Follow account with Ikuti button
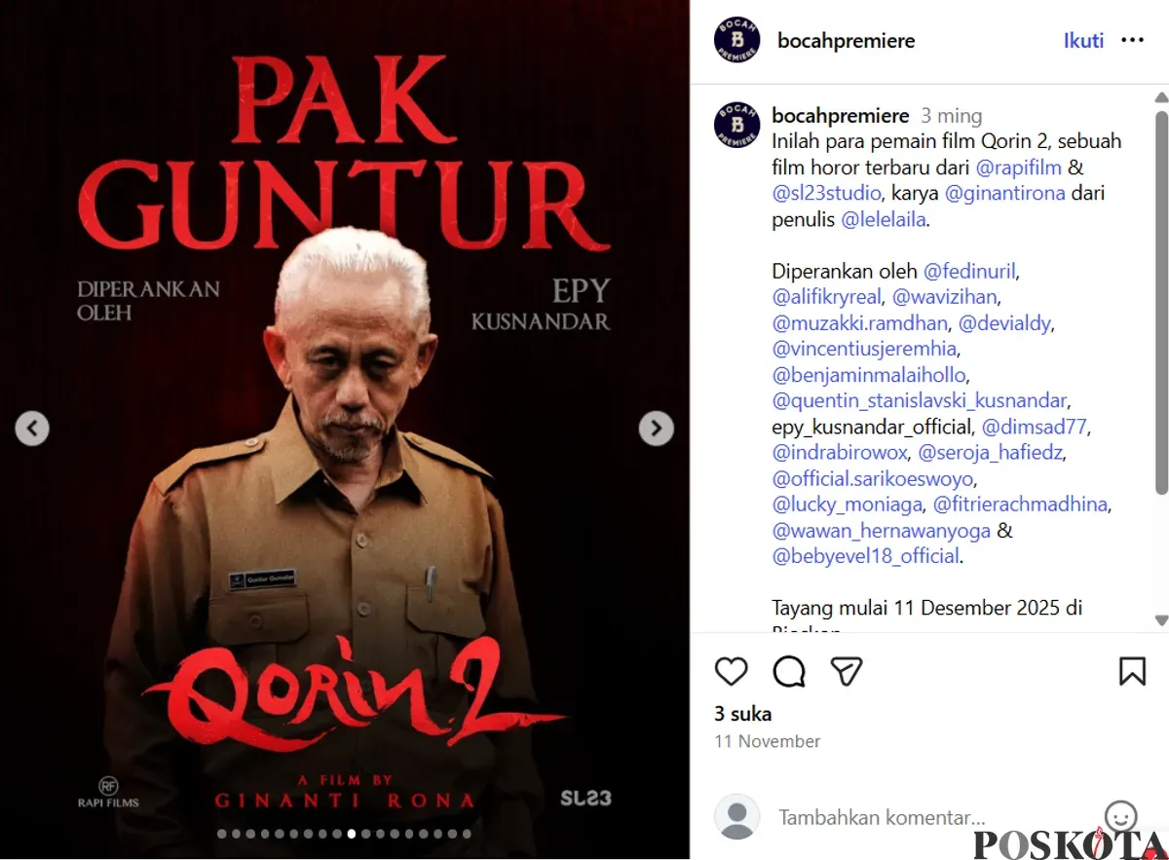 click(x=1083, y=41)
